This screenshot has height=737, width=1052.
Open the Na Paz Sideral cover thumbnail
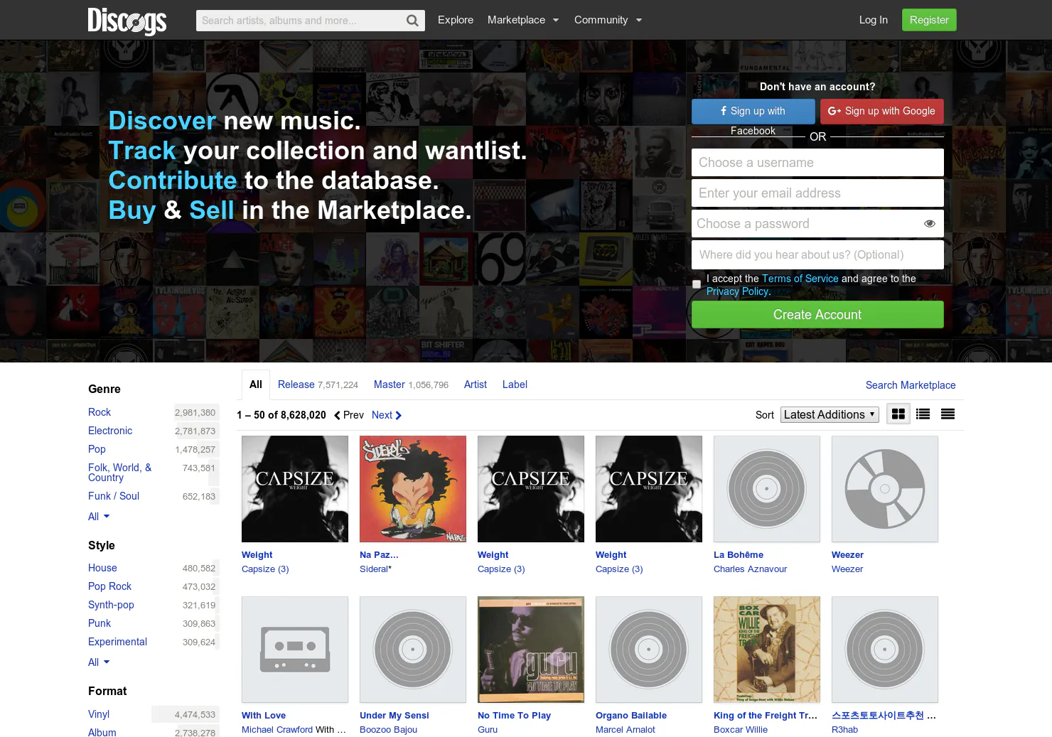(x=413, y=489)
